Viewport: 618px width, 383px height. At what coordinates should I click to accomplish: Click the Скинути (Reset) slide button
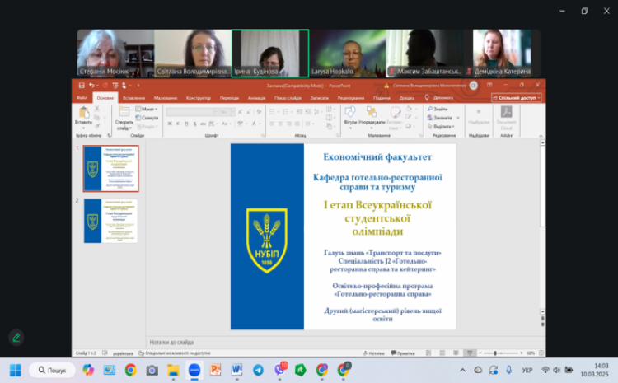pyautogui.click(x=147, y=118)
